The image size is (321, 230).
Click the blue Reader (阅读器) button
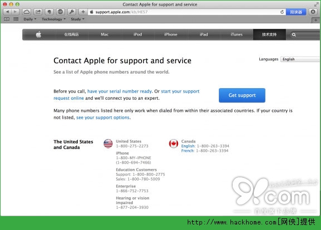click(x=296, y=12)
